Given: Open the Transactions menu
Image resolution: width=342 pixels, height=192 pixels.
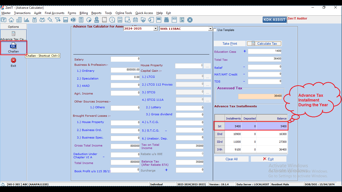Looking at the screenshot, I should (x=22, y=13).
